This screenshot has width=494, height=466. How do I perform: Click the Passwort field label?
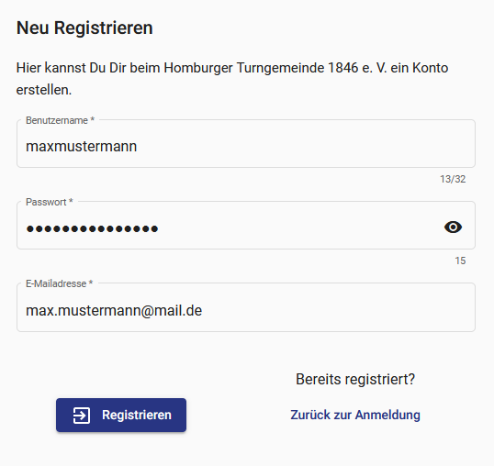coord(46,202)
